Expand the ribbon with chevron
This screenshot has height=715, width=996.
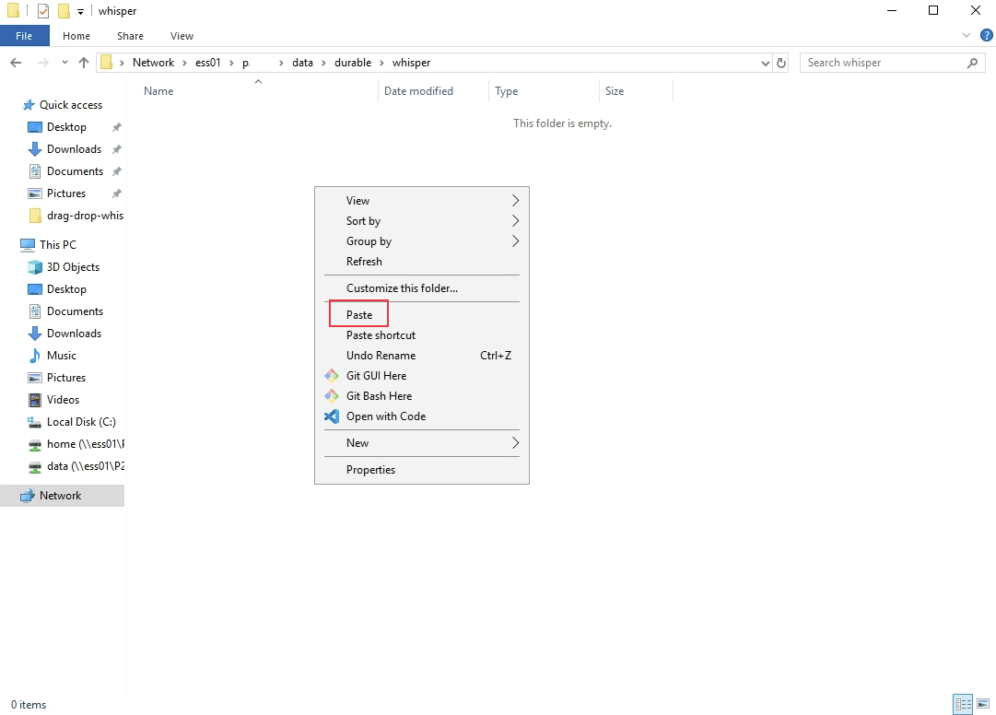[967, 36]
